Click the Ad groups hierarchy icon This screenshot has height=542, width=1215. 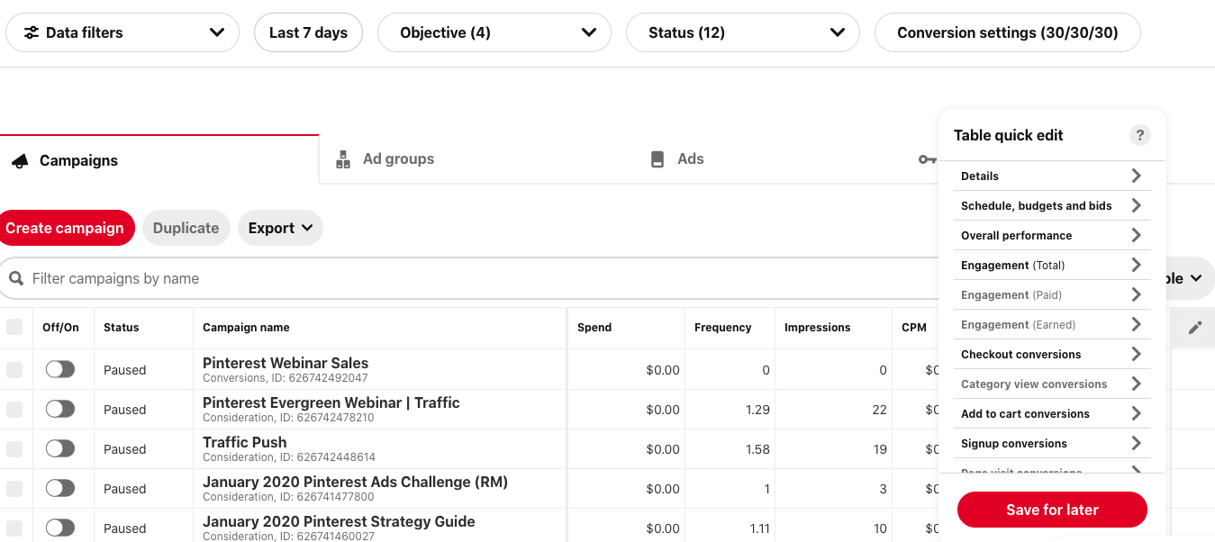coord(342,159)
